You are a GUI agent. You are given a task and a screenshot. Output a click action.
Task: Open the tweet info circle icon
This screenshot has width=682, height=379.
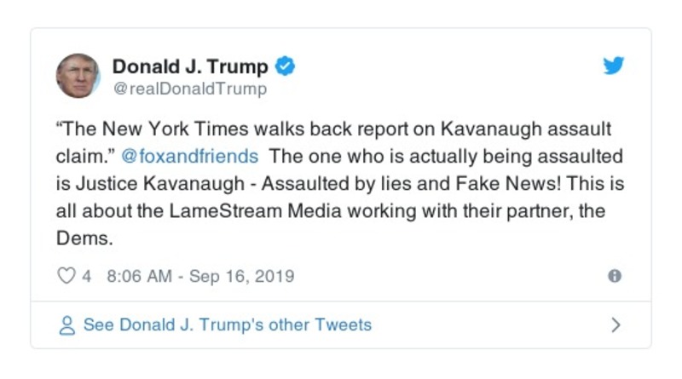(614, 276)
